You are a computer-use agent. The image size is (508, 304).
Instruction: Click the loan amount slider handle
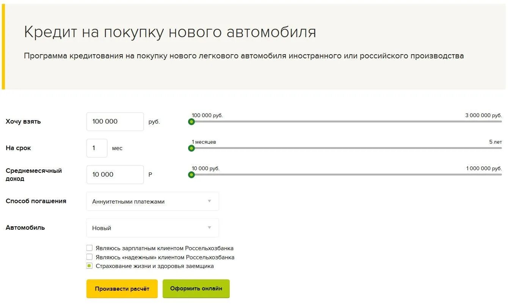pyautogui.click(x=191, y=122)
